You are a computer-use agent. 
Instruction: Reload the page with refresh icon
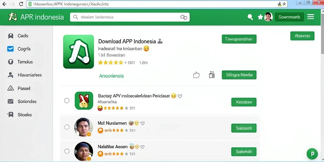pos(21,4)
